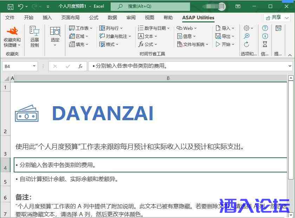295x218 pixels.
Task: Click the insert function fx icon
Action: tap(80, 66)
